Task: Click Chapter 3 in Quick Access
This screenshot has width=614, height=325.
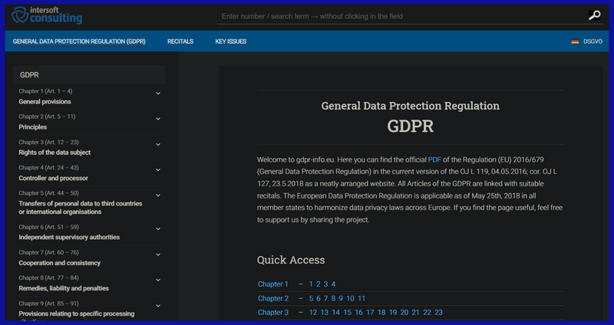Action: tap(273, 313)
